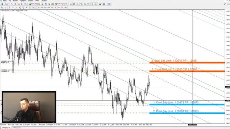Toggle chart auto scroll

pyautogui.click(x=92, y=4)
